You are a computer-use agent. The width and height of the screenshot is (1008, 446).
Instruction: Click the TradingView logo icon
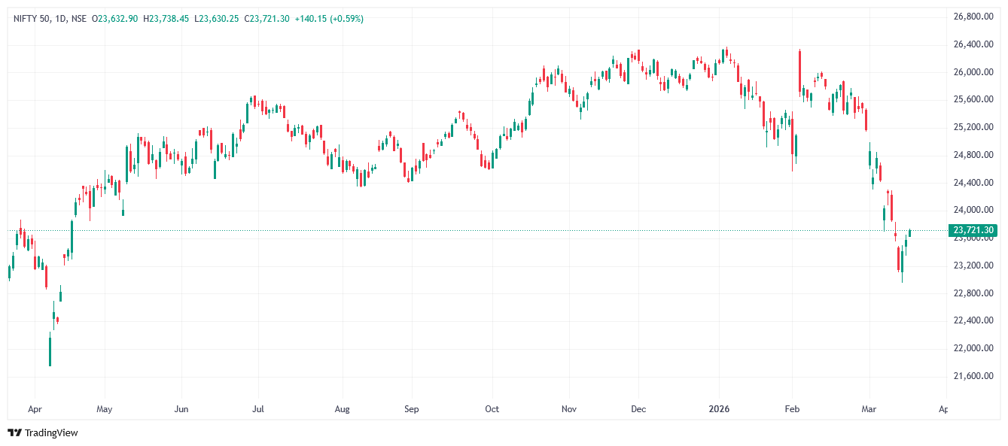(14, 432)
